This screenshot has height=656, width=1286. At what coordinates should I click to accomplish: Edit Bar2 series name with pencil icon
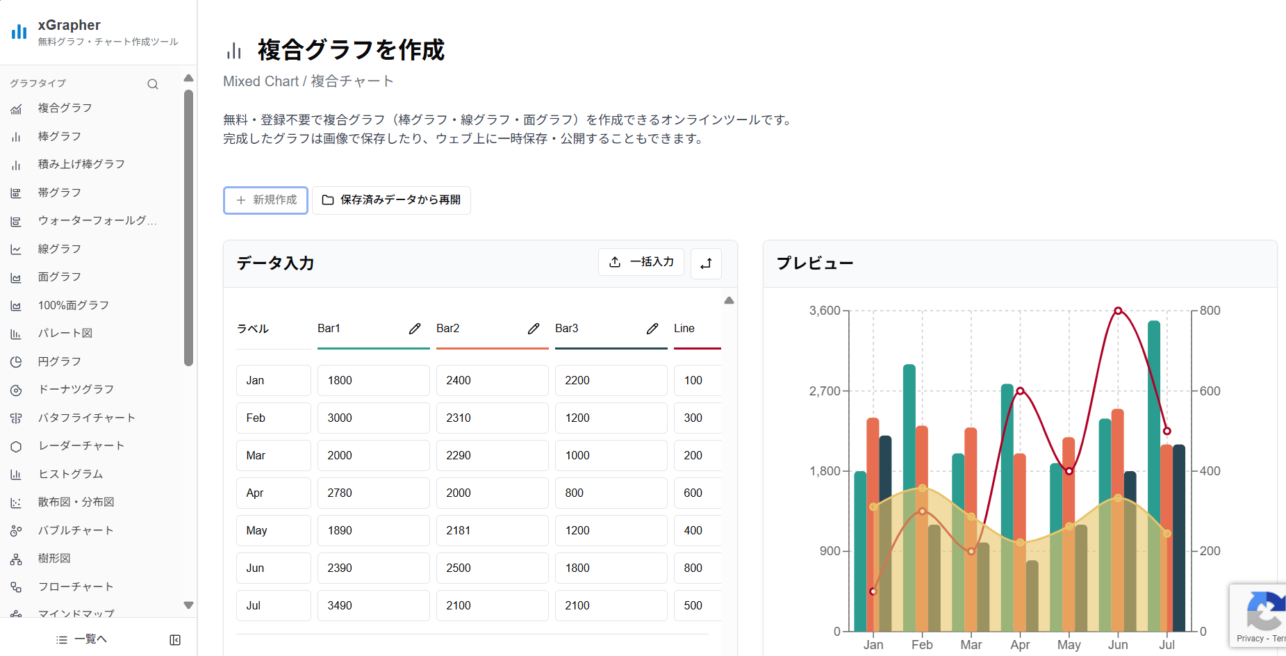[534, 328]
